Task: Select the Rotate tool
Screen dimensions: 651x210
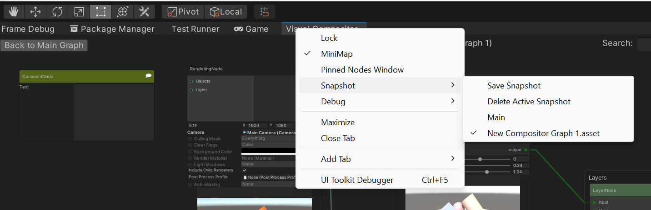Action: [x=57, y=12]
